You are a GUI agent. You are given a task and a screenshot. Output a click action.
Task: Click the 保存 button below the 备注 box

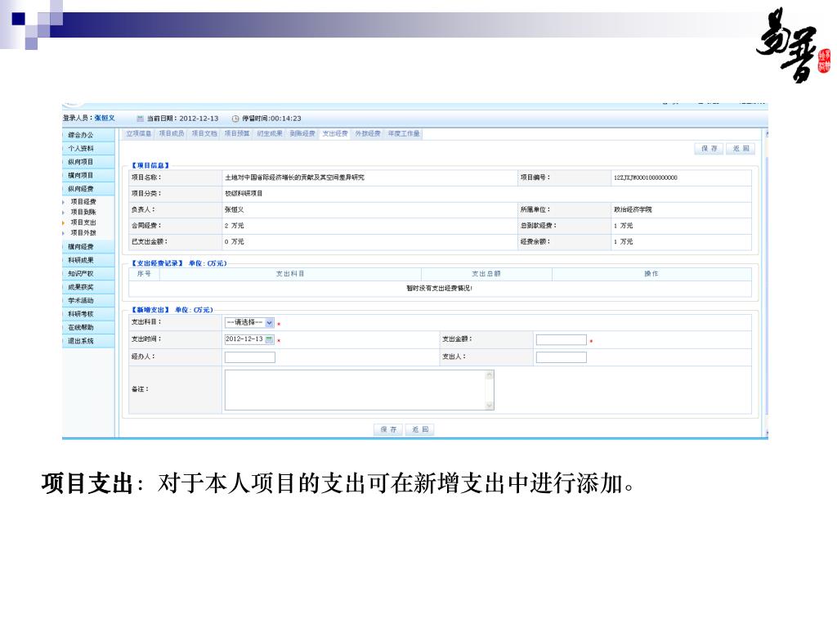tap(388, 429)
